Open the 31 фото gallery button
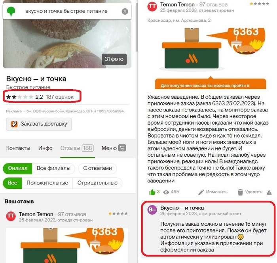Image resolution: width=277 pixels, height=263 pixels. tap(114, 59)
